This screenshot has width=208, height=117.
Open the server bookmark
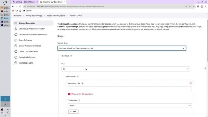pyautogui.click(x=27, y=11)
